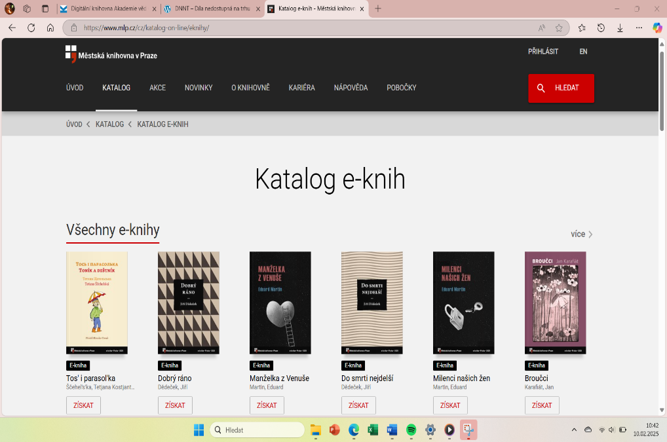The height and width of the screenshot is (442, 667).
Task: Click KATALOG in the breadcrumb
Action: [110, 124]
